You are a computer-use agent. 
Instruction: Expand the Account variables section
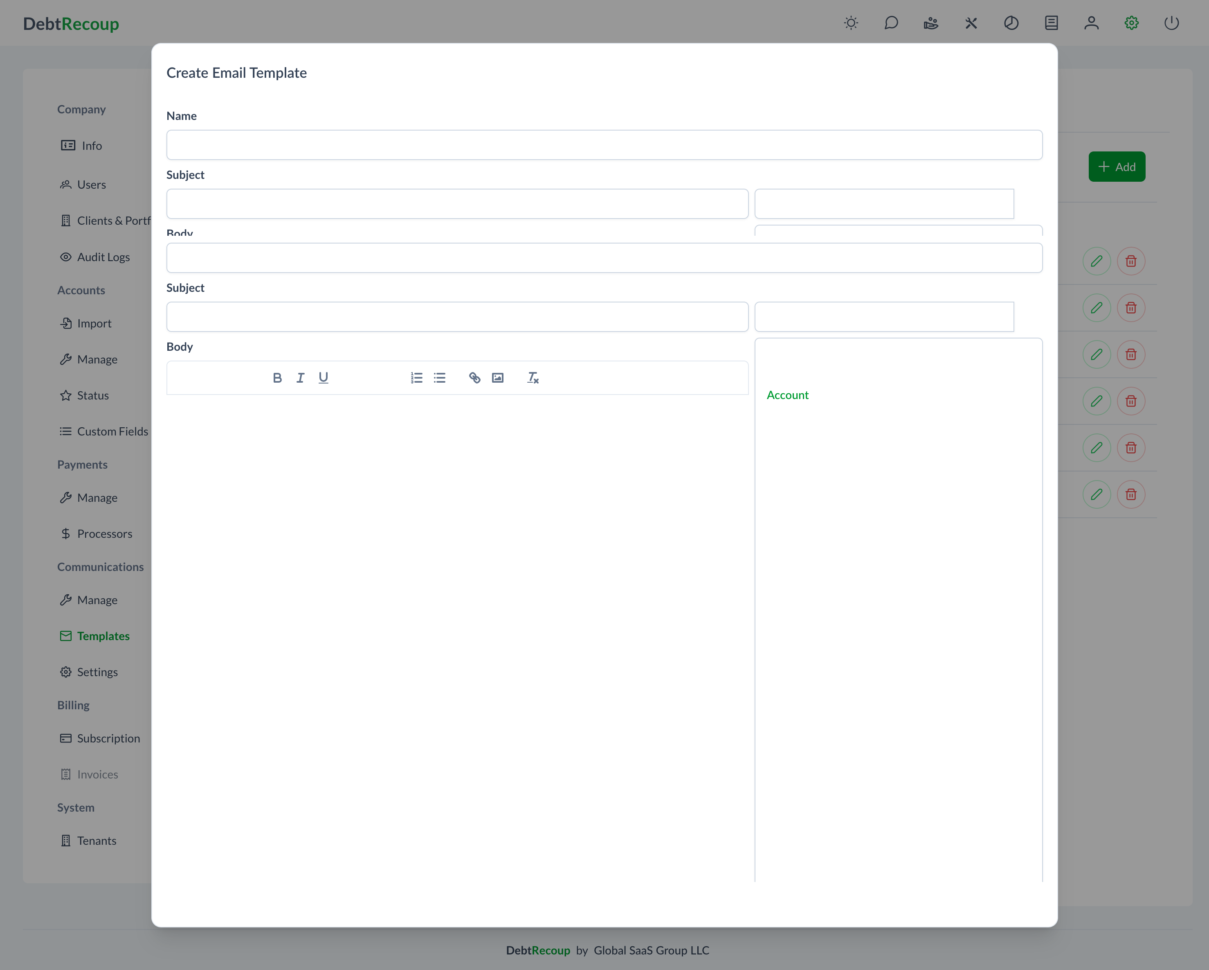[787, 395]
